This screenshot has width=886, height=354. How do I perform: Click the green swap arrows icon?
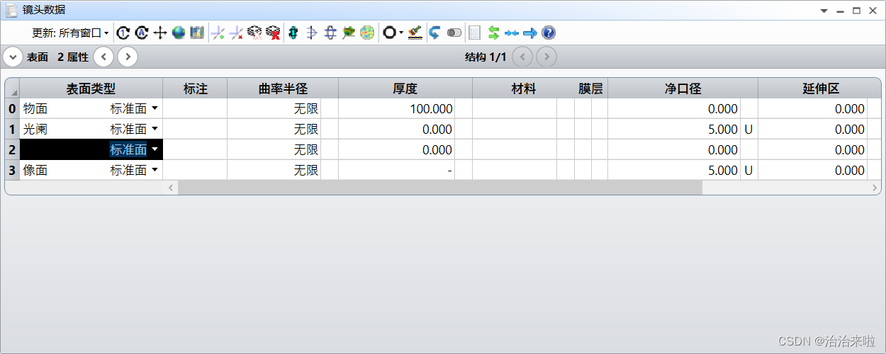[494, 33]
